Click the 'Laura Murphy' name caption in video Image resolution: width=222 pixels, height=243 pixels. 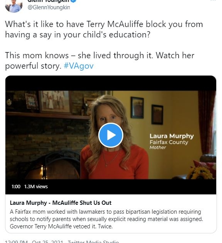172,136
